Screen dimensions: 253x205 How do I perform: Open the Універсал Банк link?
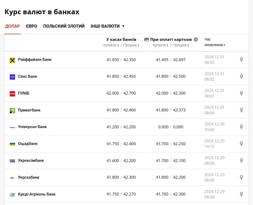32,127
